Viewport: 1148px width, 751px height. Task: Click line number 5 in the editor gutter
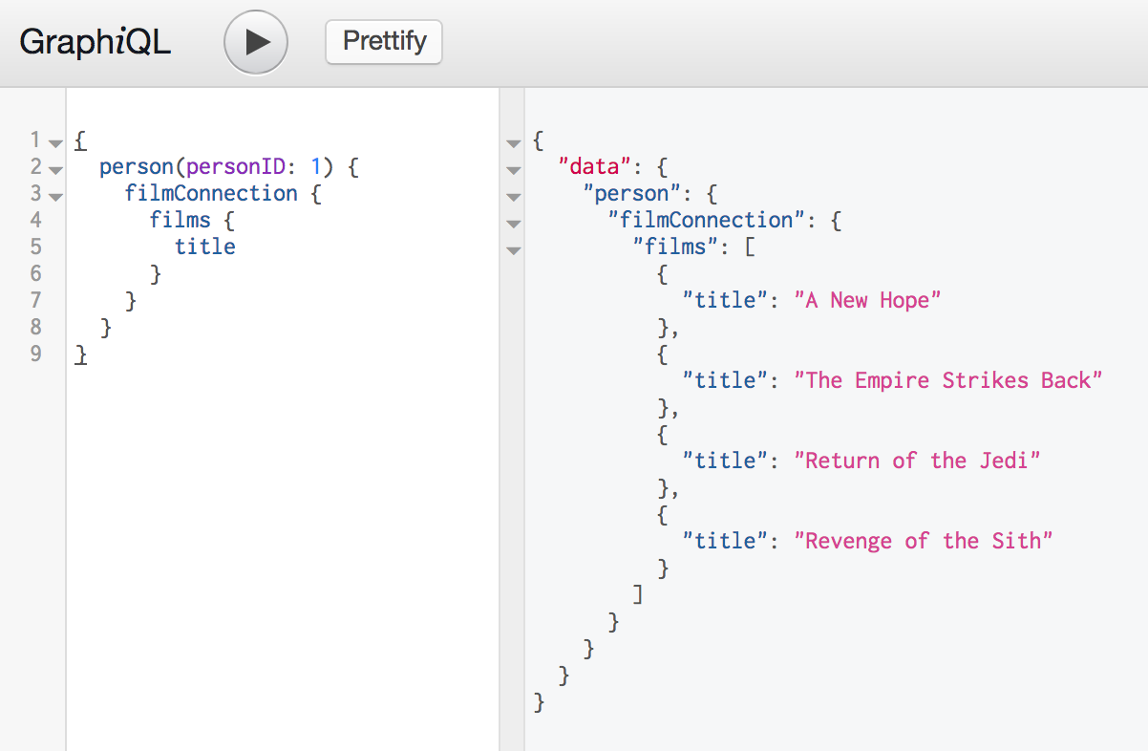36,247
